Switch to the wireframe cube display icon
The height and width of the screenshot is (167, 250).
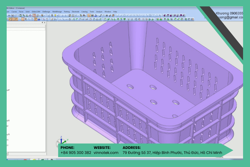37,15
